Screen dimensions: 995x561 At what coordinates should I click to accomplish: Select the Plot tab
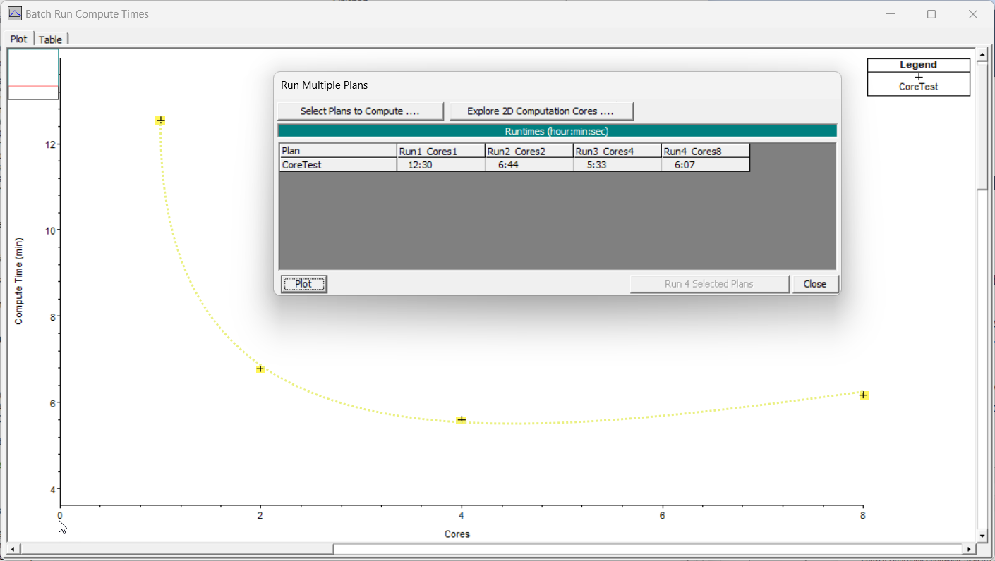pos(19,39)
